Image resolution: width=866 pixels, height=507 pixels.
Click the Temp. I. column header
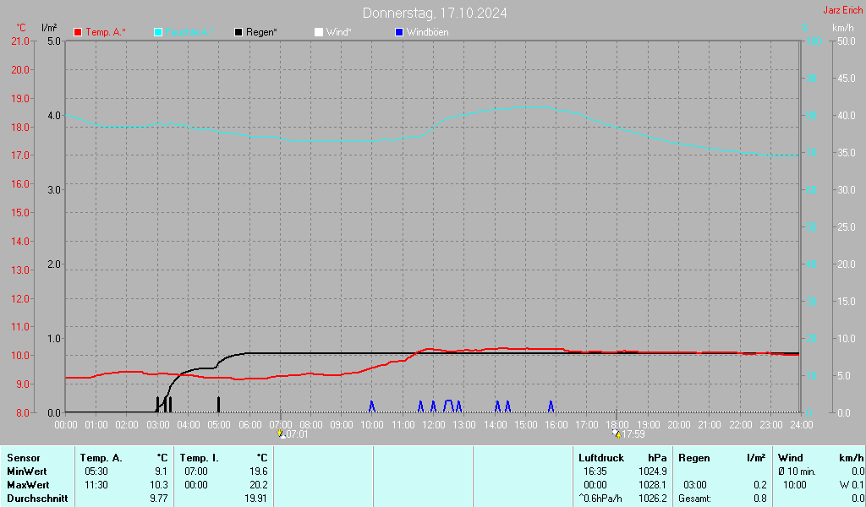200,458
